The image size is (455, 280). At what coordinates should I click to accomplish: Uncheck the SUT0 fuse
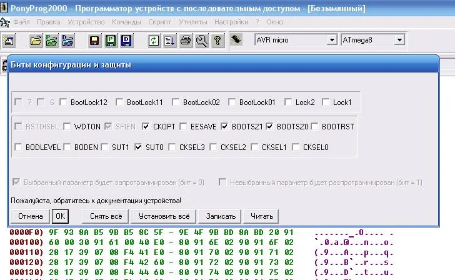tap(138, 147)
